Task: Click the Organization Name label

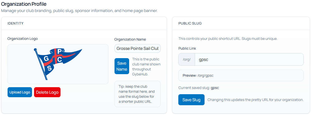Action: (x=130, y=39)
